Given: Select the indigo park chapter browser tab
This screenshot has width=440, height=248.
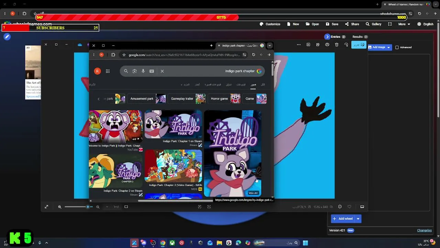Looking at the screenshot, I should click(x=241, y=45).
